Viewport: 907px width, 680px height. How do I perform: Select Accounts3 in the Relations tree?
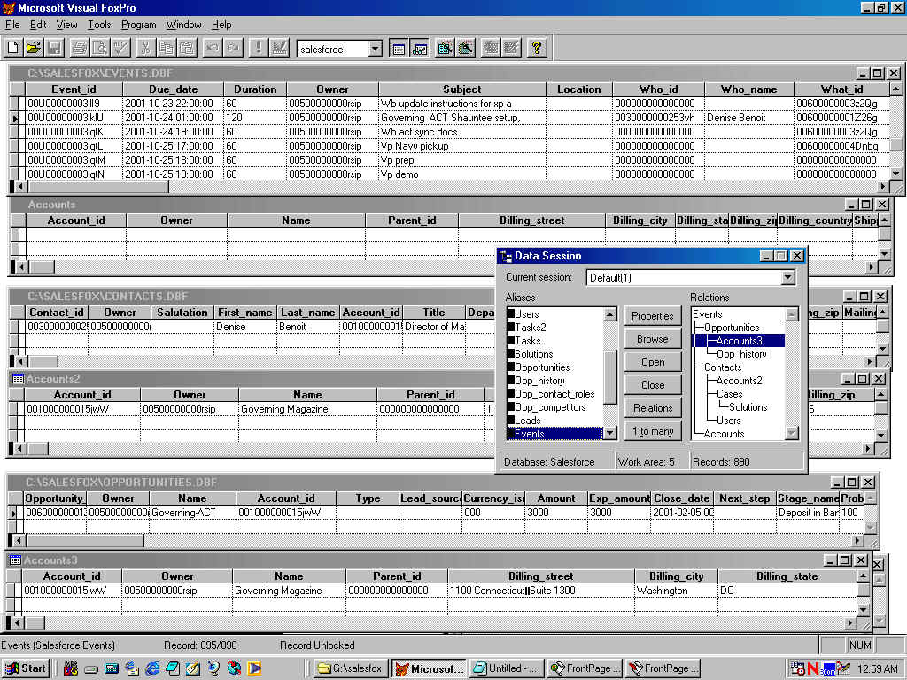click(x=740, y=341)
